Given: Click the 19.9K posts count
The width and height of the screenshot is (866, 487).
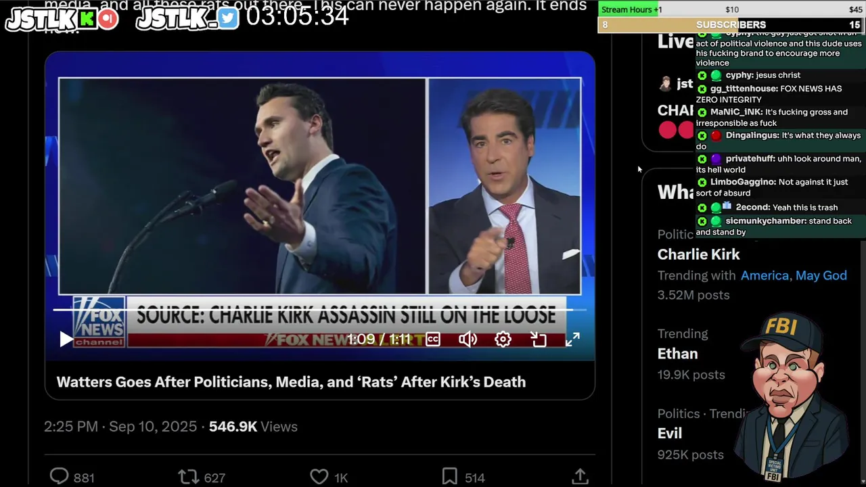Looking at the screenshot, I should click(691, 375).
